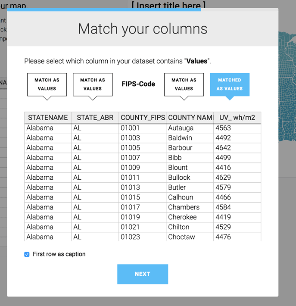Select the Cherokee county cell

pos(190,217)
